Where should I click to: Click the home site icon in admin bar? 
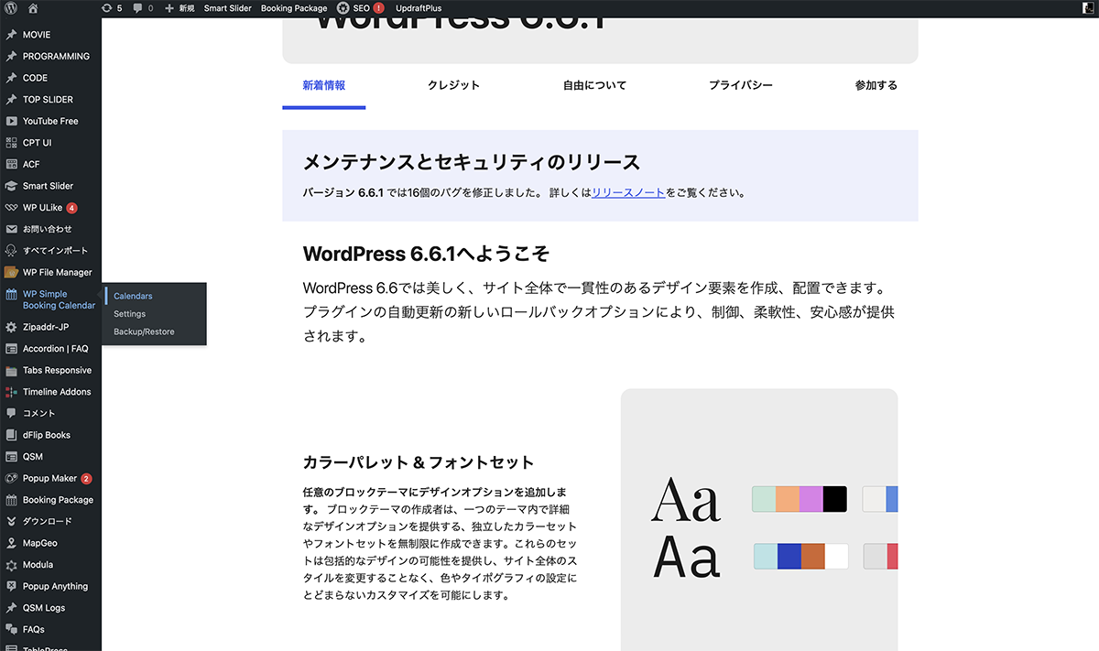(x=33, y=8)
